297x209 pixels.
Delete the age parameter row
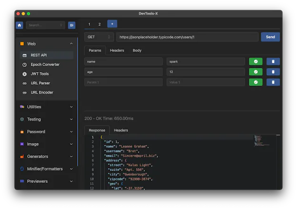tap(273, 72)
